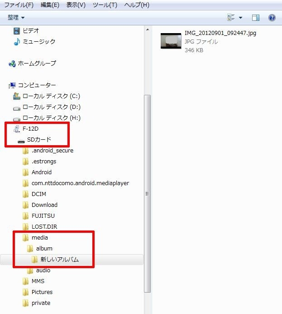Screen dimensions: 282x314
Task: Click the ローカル ディスク (H:) drive icon
Action: pyautogui.click(x=17, y=119)
